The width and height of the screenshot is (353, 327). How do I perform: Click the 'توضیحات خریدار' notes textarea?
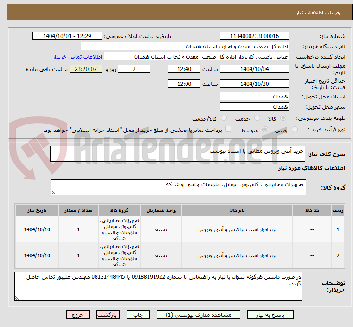coord(158,286)
